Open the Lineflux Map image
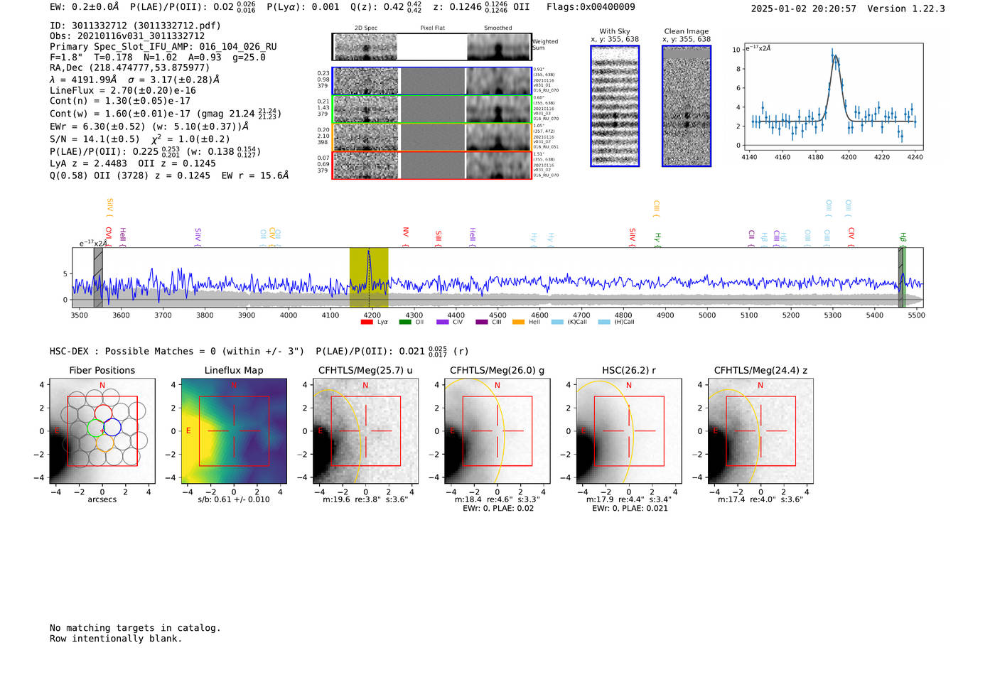The width and height of the screenshot is (995, 677). pos(234,431)
